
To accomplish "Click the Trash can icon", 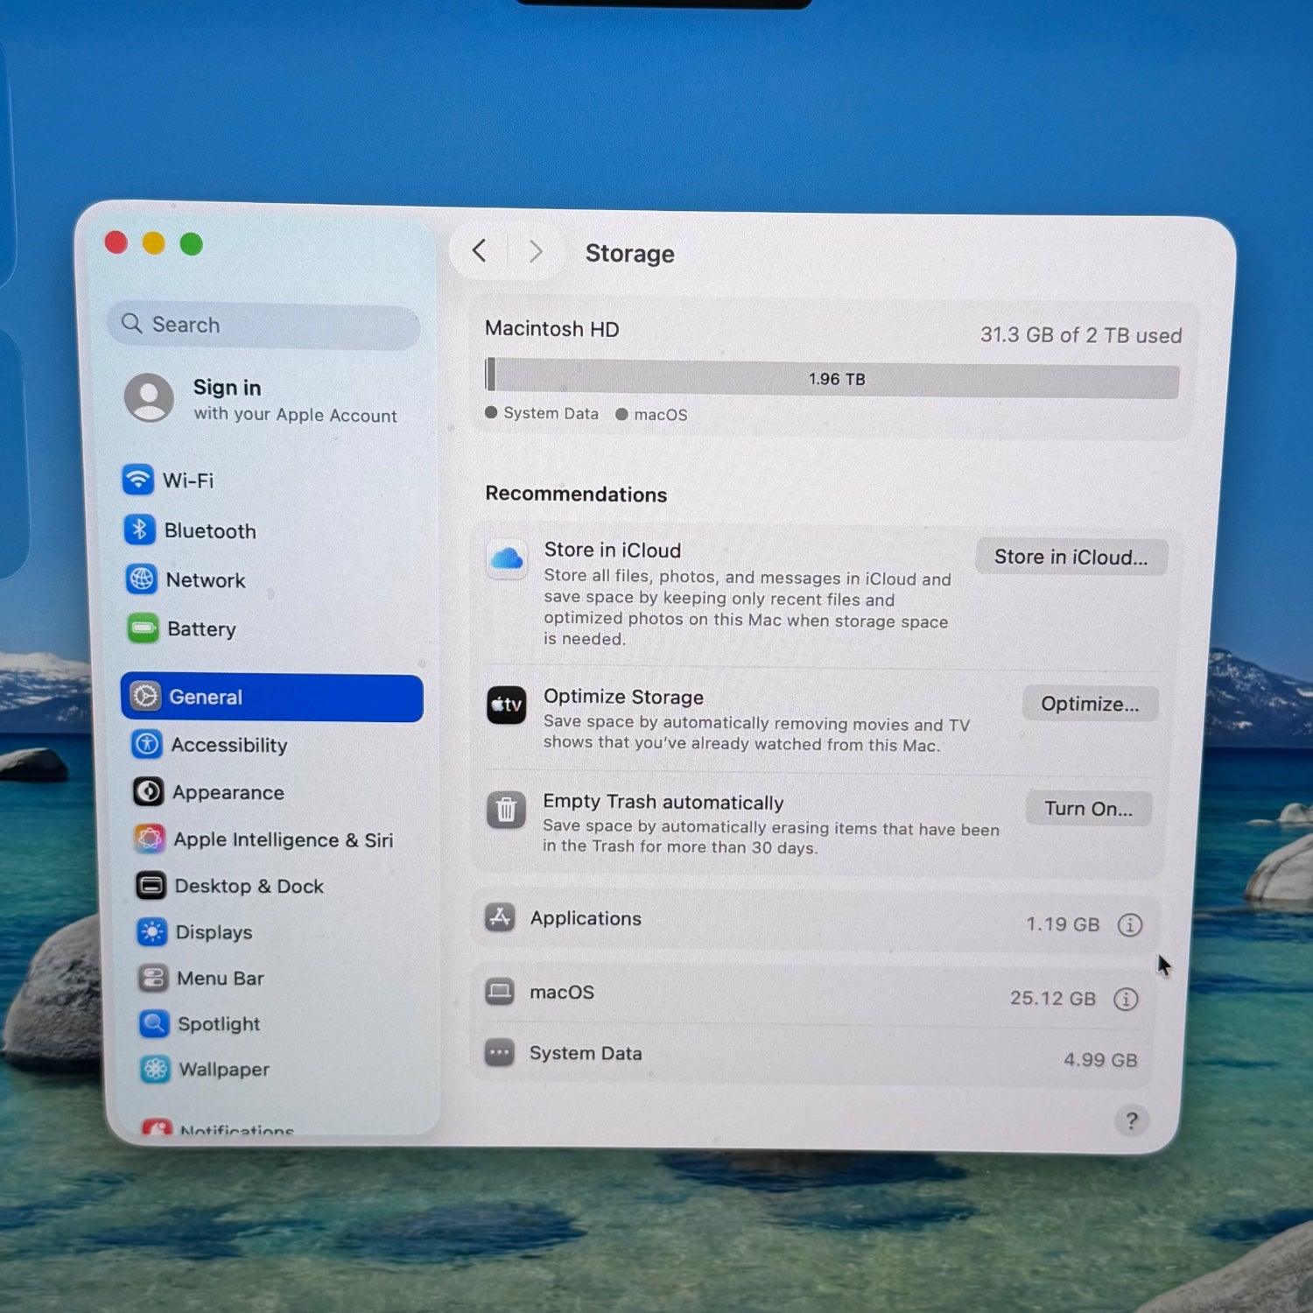I will 506,810.
